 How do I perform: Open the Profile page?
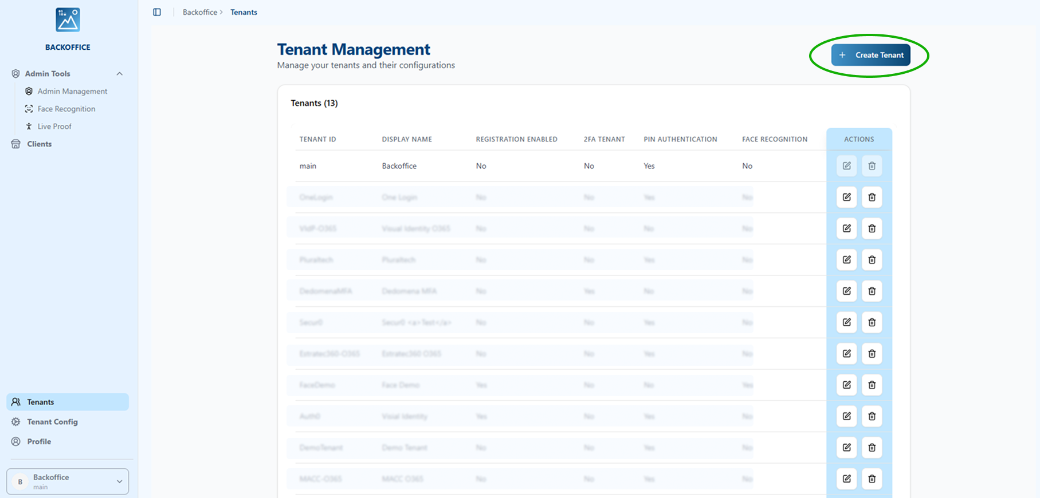coord(39,442)
